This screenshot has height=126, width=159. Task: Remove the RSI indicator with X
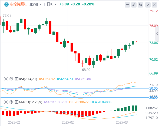(6, 79)
